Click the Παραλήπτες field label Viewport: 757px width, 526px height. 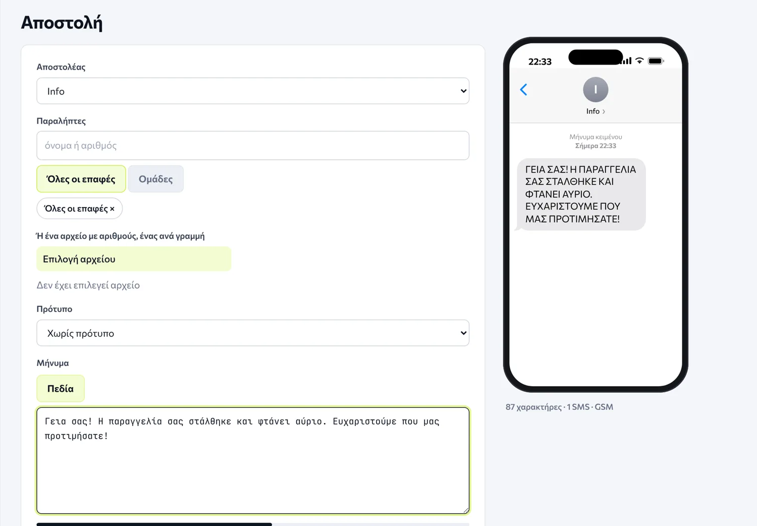(61, 121)
